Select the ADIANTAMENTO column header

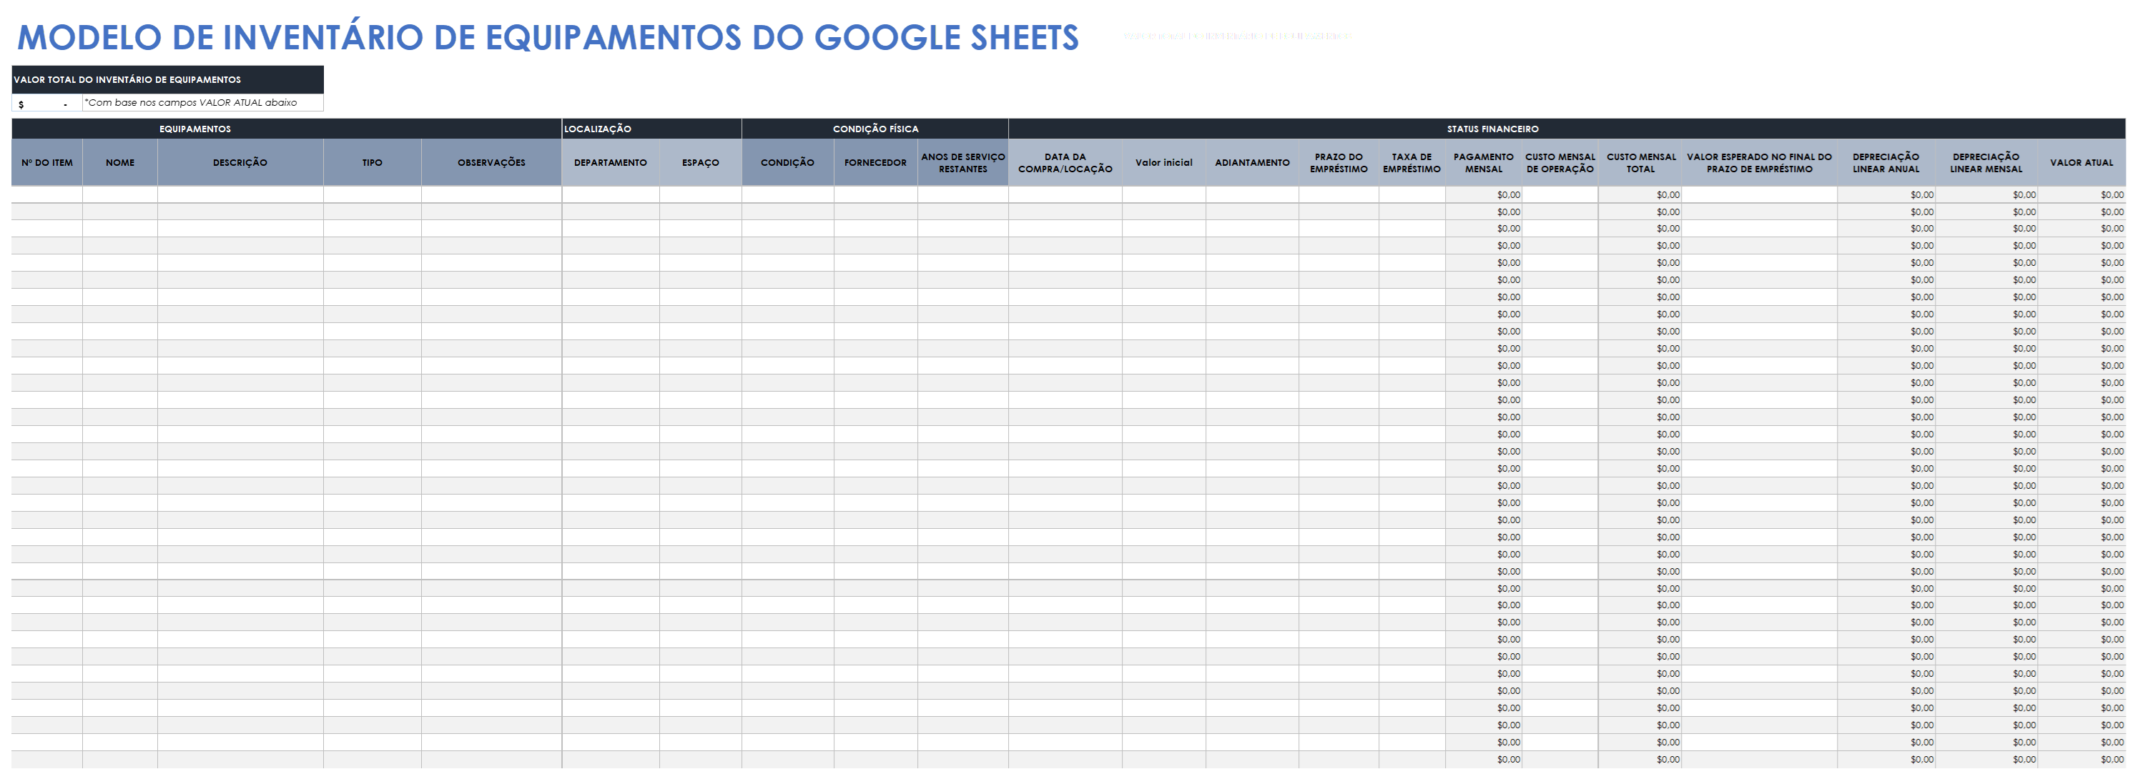[x=1253, y=163]
